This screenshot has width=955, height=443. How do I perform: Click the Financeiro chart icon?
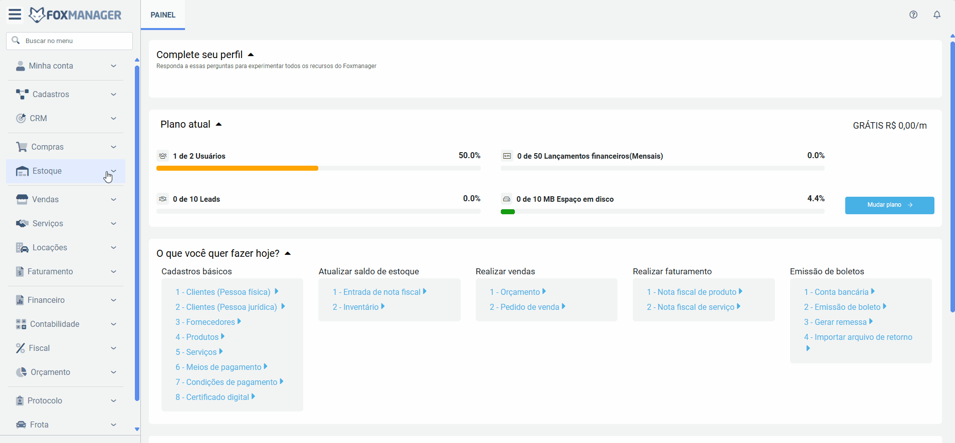pos(20,300)
